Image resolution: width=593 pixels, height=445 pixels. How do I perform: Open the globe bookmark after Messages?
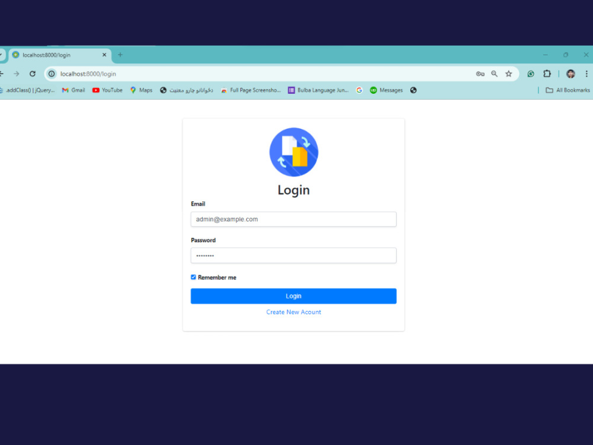(413, 90)
